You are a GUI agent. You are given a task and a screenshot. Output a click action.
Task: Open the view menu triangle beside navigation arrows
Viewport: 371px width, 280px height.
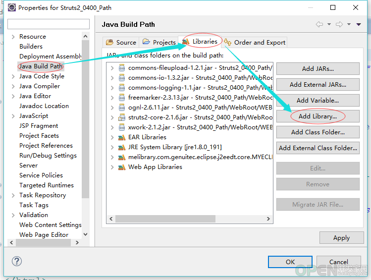coord(359,24)
